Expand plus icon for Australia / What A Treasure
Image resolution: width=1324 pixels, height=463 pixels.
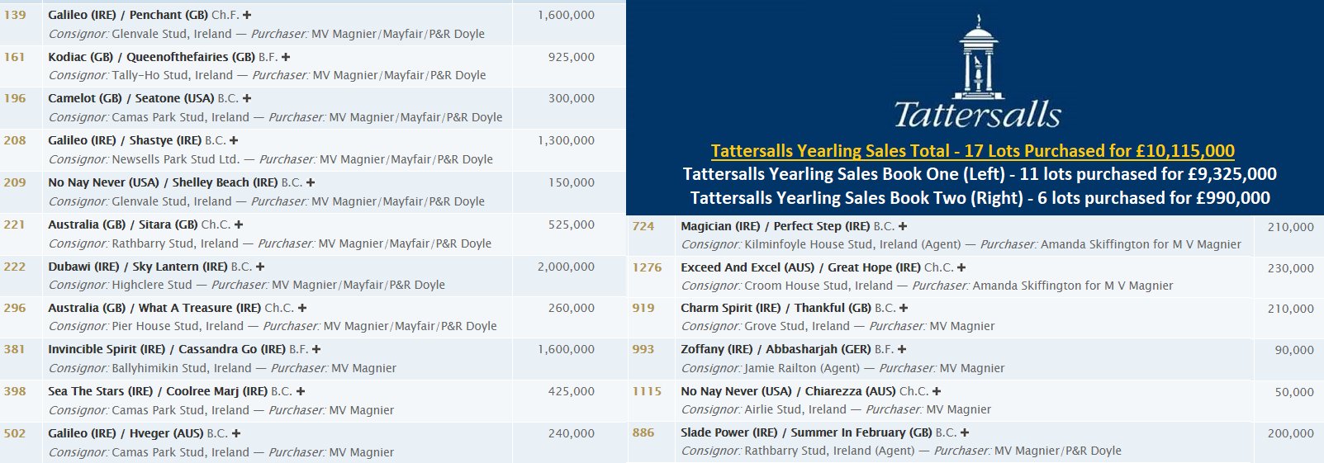302,309
